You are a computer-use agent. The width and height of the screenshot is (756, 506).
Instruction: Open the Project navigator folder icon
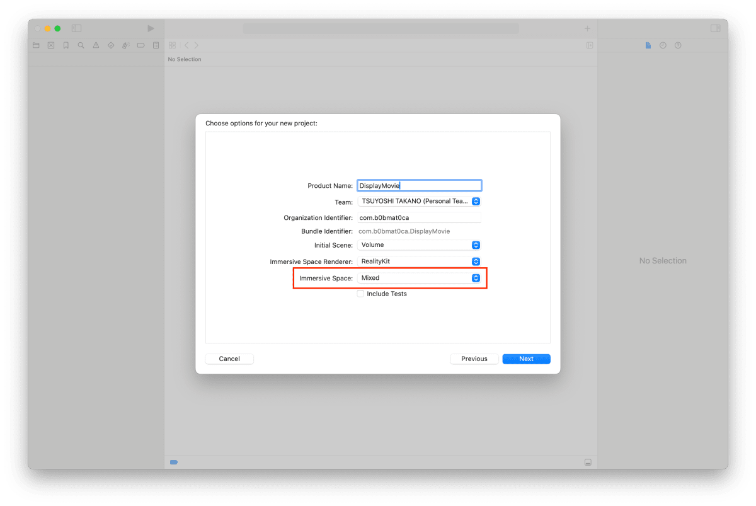pos(36,45)
